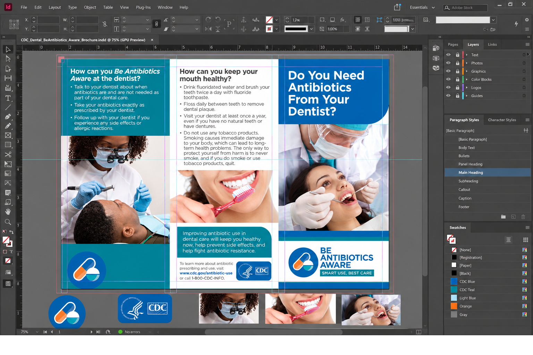Switch to Character Styles tab

[502, 120]
